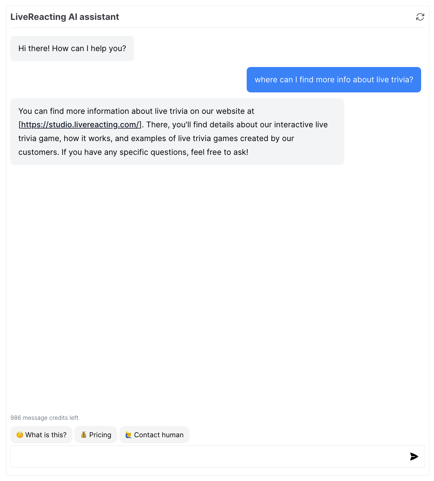Open the studio.livereacting.com link

click(x=80, y=125)
